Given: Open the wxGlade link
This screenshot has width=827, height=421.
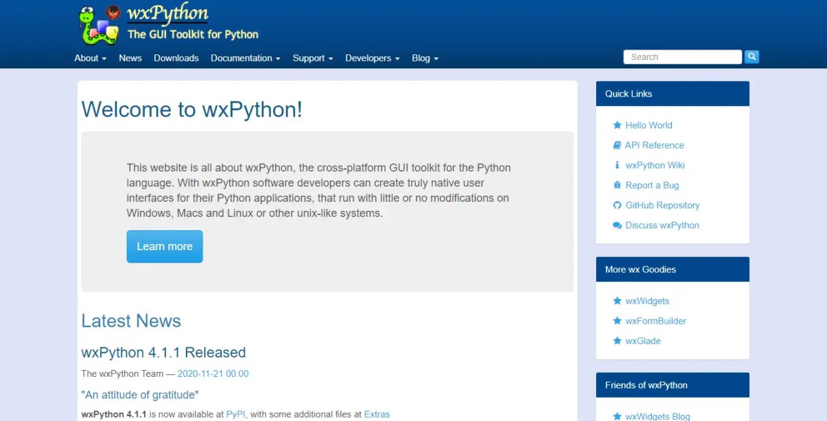Looking at the screenshot, I should (643, 341).
